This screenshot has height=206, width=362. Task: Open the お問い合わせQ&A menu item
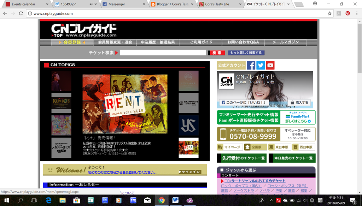pos(243,42)
